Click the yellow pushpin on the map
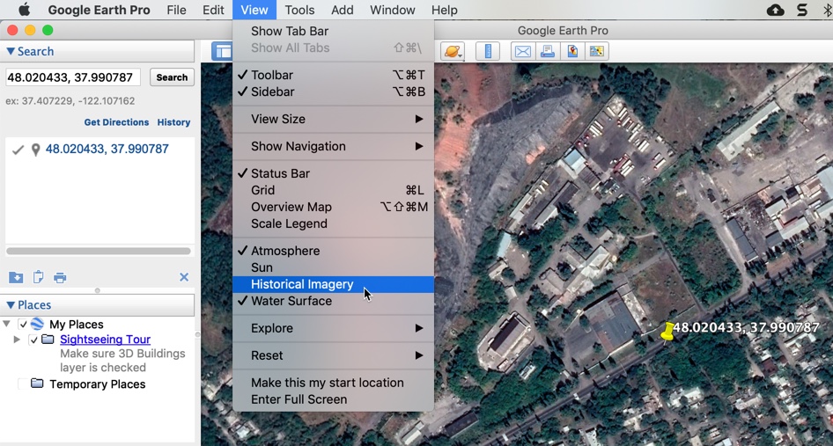Viewport: 833px width, 446px height. (x=667, y=332)
